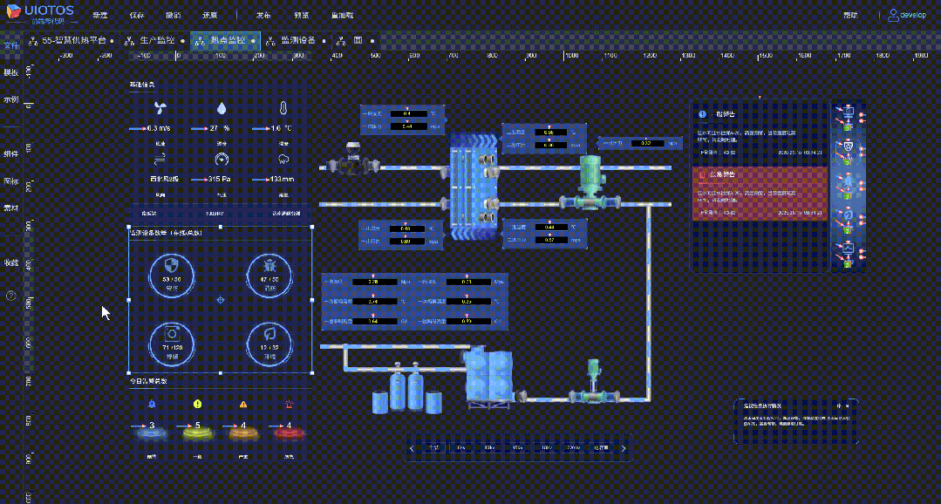Open the 收藏 sidebar panel
This screenshot has height=504, width=941.
point(10,262)
